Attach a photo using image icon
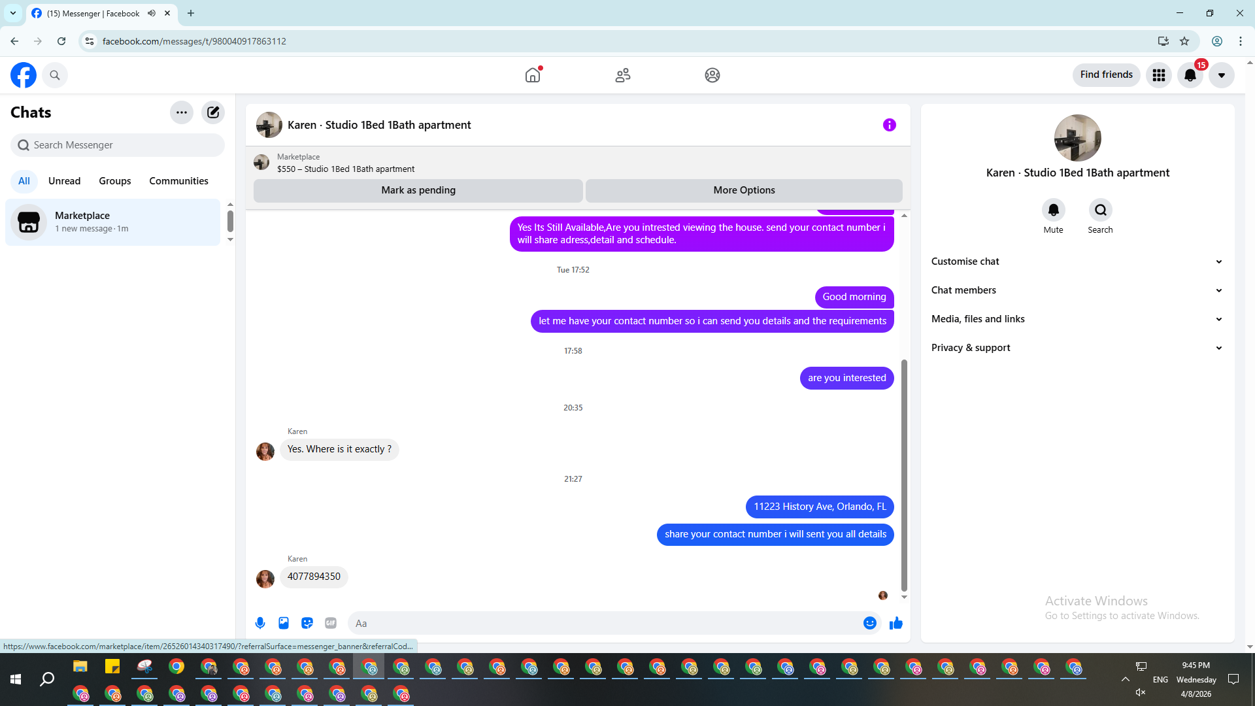Image resolution: width=1255 pixels, height=706 pixels. 284,623
